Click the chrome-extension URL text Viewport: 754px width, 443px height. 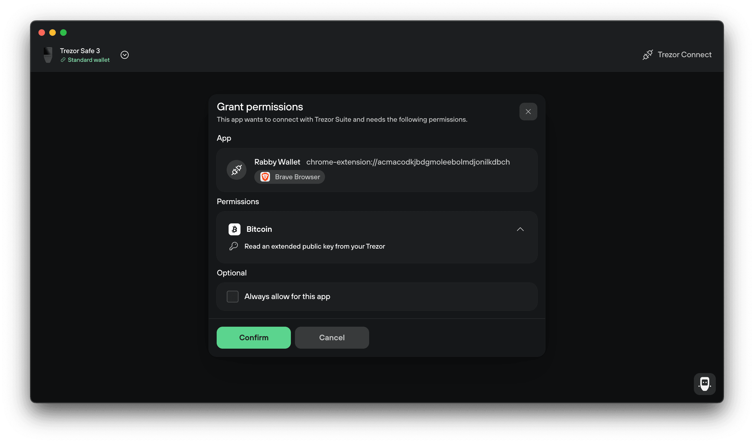[408, 162]
